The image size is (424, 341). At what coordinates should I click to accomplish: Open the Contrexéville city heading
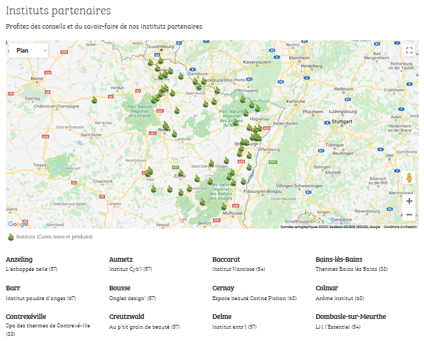[26, 316]
